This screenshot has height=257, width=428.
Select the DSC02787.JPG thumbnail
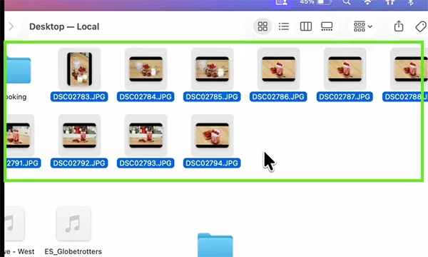(345, 69)
